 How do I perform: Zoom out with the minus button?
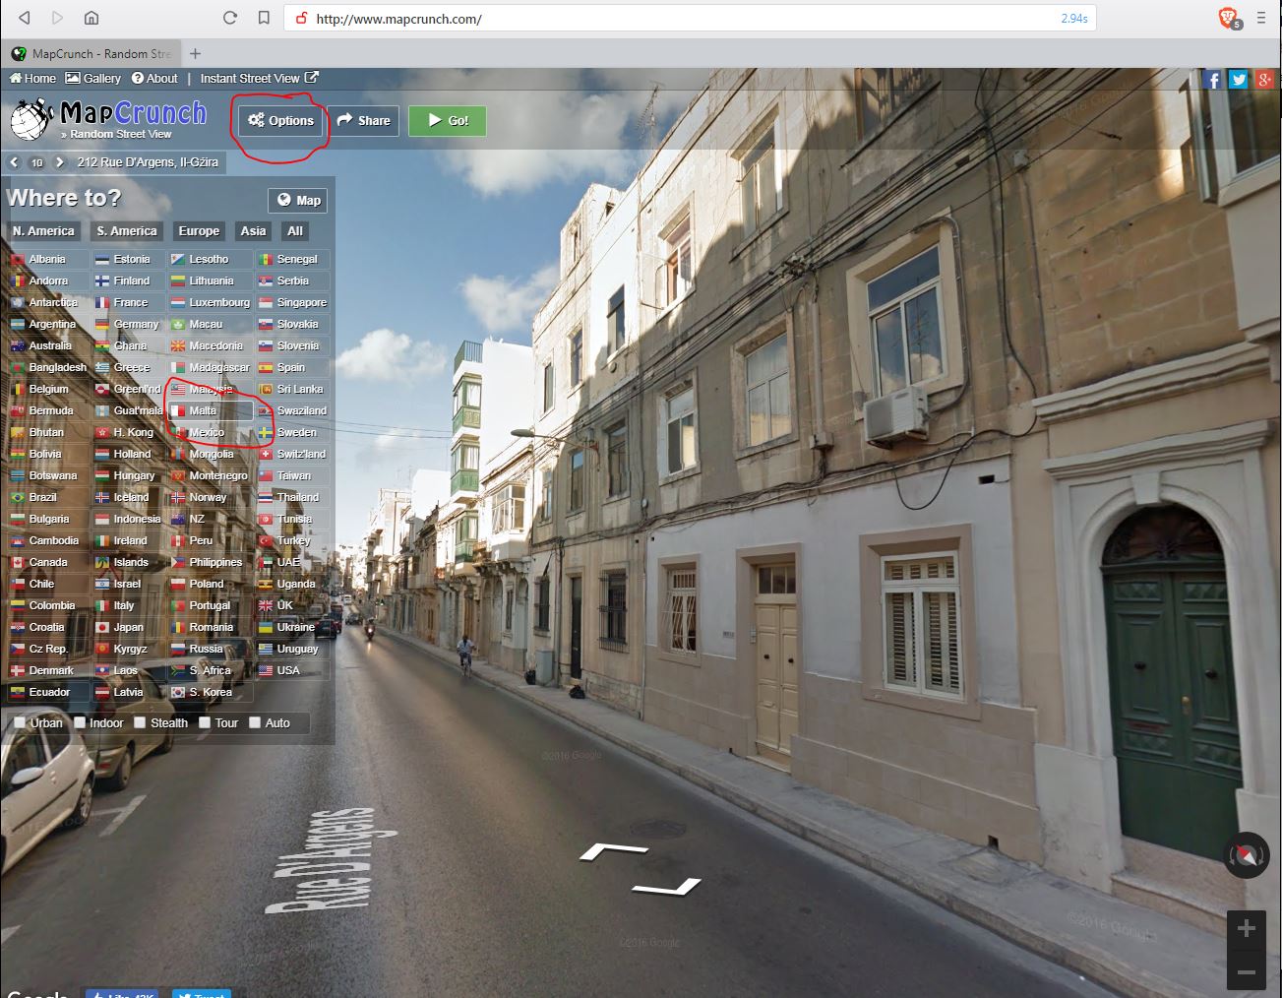coord(1246,972)
